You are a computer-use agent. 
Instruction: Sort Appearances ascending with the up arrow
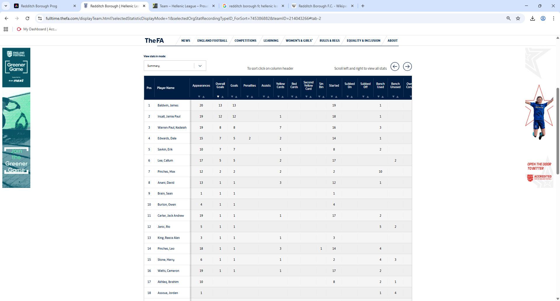(x=204, y=97)
